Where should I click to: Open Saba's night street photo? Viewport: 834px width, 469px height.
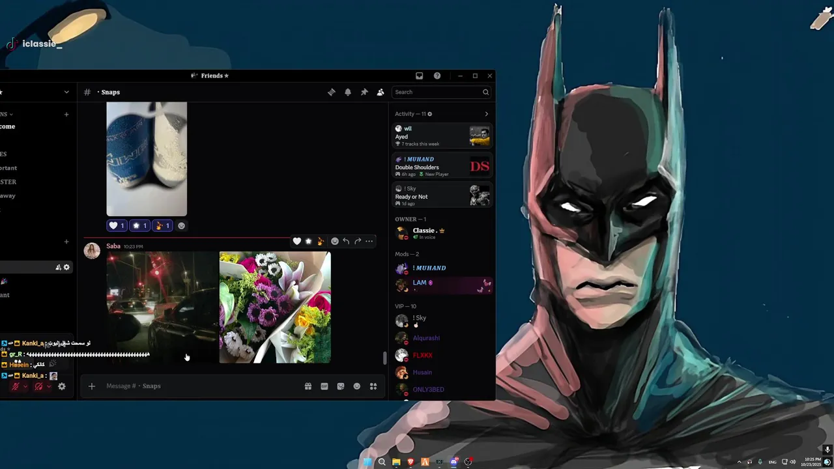point(162,307)
